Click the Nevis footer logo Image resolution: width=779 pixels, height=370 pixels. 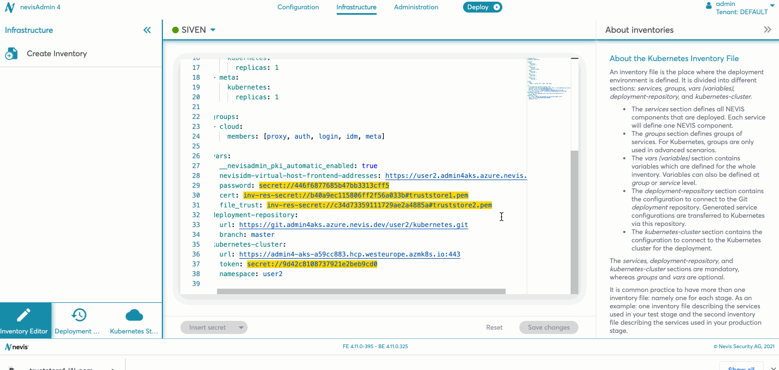16,347
